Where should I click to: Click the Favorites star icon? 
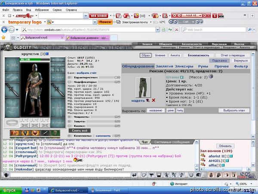coord(3,38)
